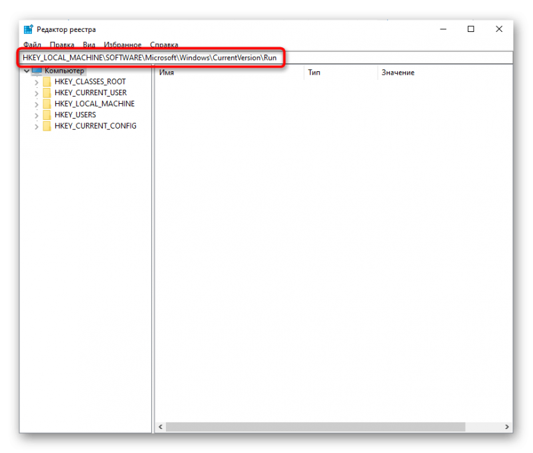Image resolution: width=533 pixels, height=453 pixels.
Task: Click the scroll right arrow
Action: (x=507, y=427)
